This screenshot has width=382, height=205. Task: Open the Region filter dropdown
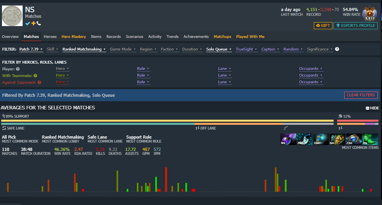[148, 49]
